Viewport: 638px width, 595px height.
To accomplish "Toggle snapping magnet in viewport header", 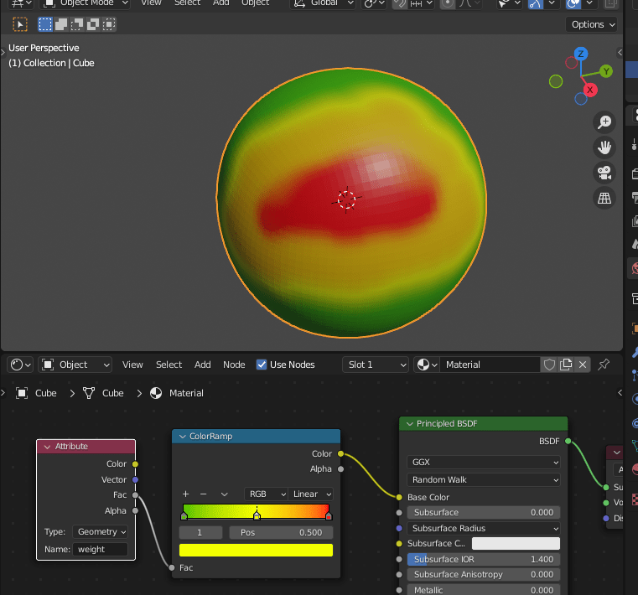I will point(400,3).
